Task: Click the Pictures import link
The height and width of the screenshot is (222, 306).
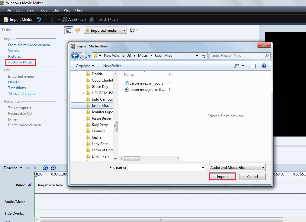Action: pyautogui.click(x=14, y=56)
